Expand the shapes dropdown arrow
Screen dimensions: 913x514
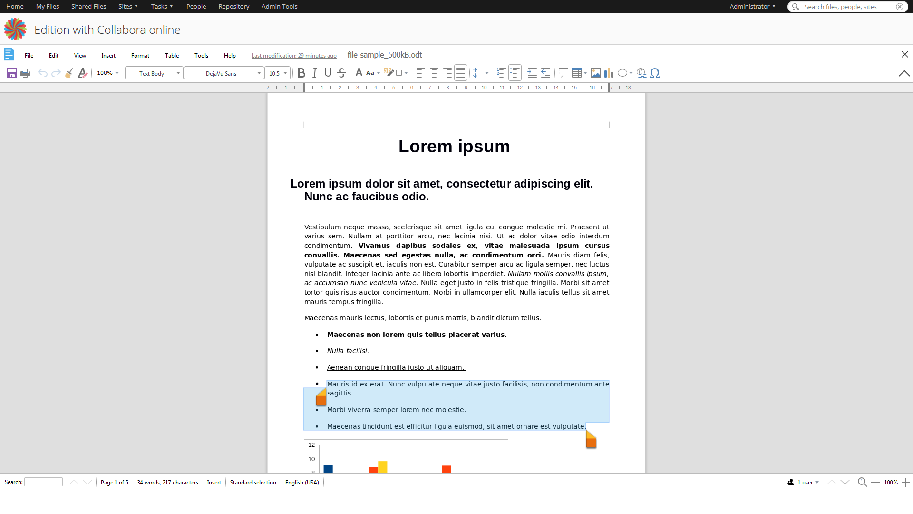point(631,73)
